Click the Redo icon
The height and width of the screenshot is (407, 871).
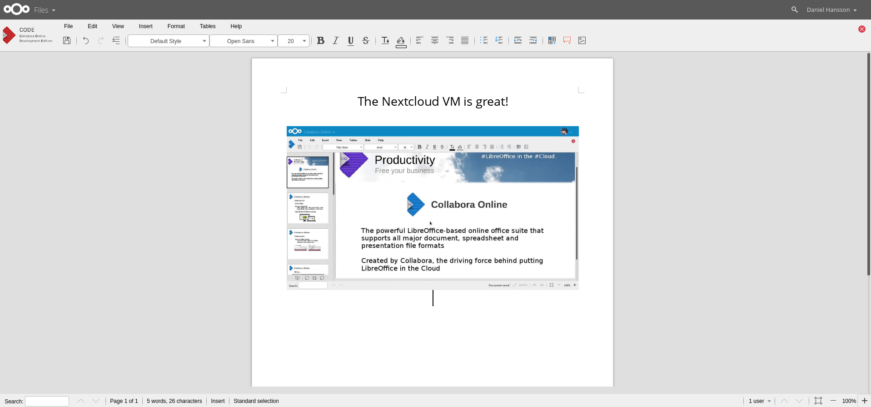pos(101,40)
